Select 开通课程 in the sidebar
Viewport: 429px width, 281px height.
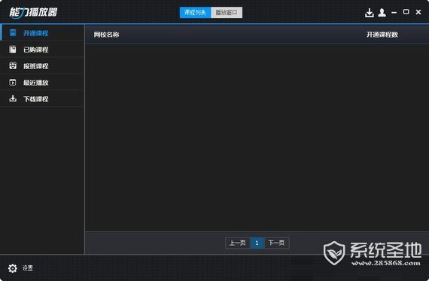click(x=42, y=33)
